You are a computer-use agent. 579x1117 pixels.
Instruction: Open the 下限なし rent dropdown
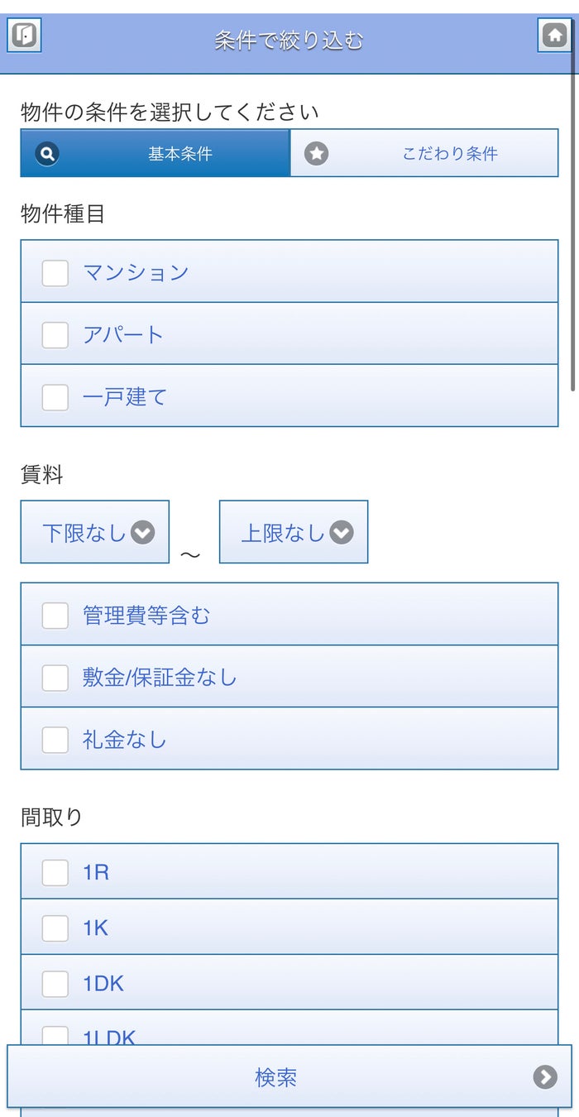tap(95, 532)
